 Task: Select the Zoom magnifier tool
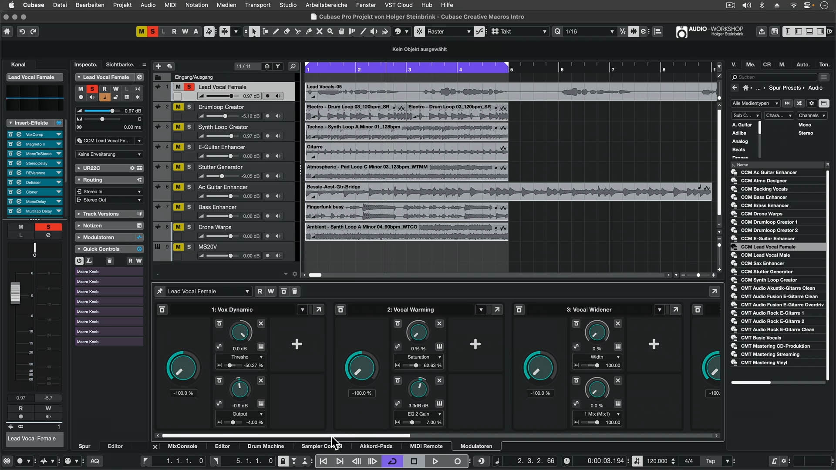pos(330,31)
